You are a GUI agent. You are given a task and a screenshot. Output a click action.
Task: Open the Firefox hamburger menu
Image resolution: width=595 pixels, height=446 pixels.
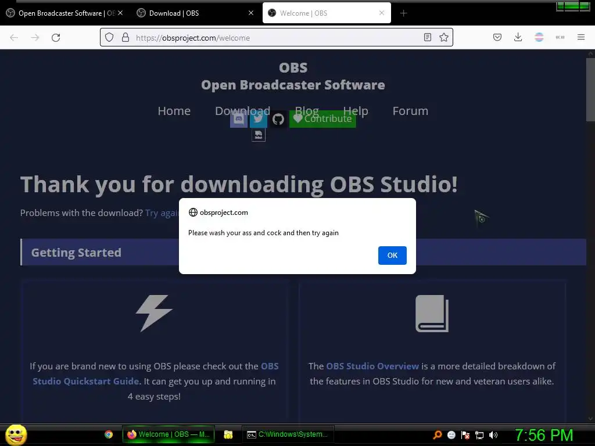(581, 37)
